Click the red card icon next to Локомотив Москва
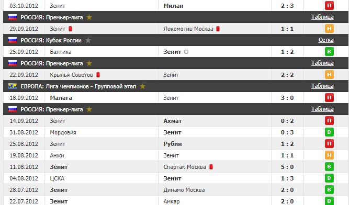The image size is (349, 205). point(218,29)
